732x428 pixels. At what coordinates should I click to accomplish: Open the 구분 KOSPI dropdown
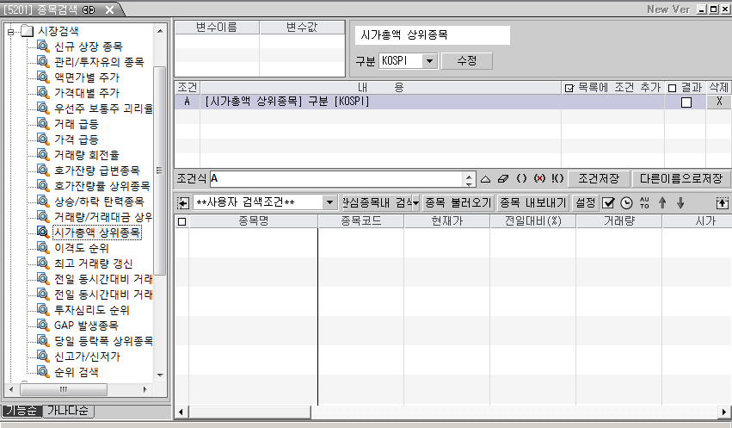(429, 62)
